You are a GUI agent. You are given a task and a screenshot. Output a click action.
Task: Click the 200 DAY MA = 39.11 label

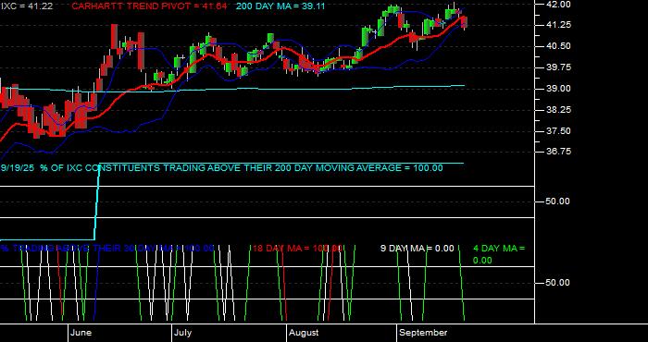tap(280, 6)
